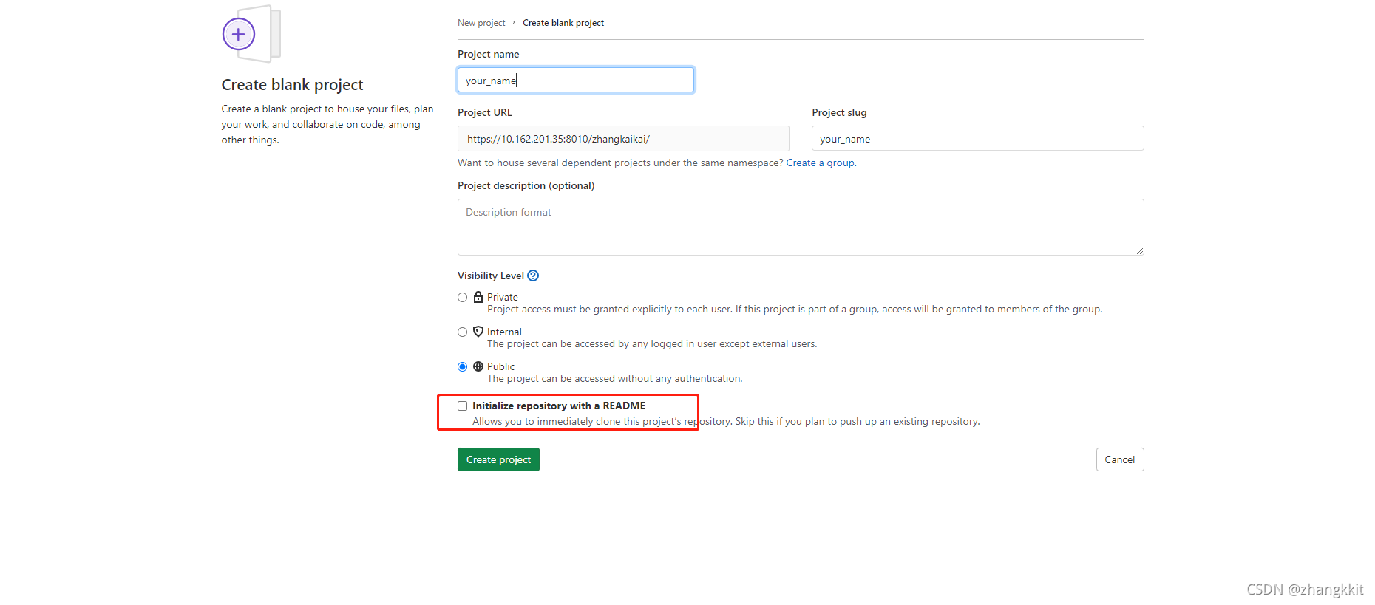This screenshot has width=1375, height=605.
Task: Click the description textarea resize handle
Action: [1139, 250]
